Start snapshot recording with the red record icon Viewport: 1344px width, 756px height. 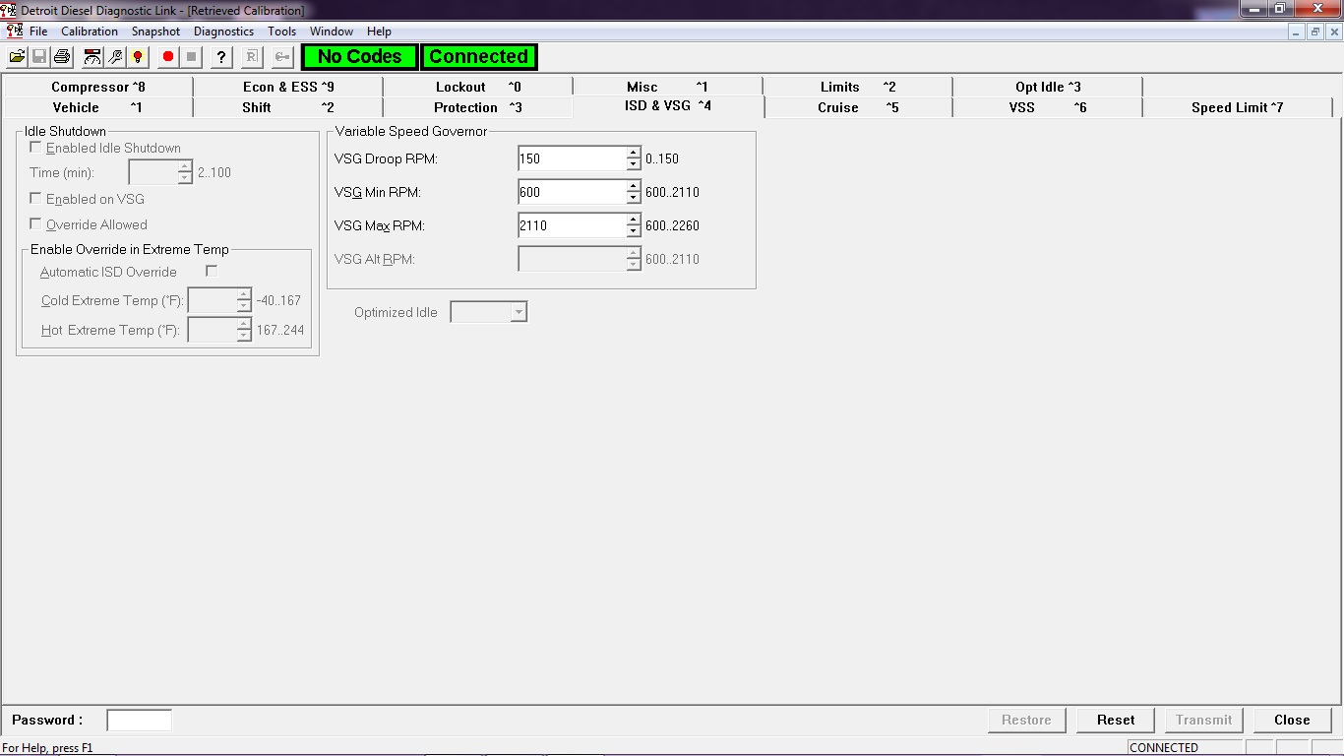167,56
